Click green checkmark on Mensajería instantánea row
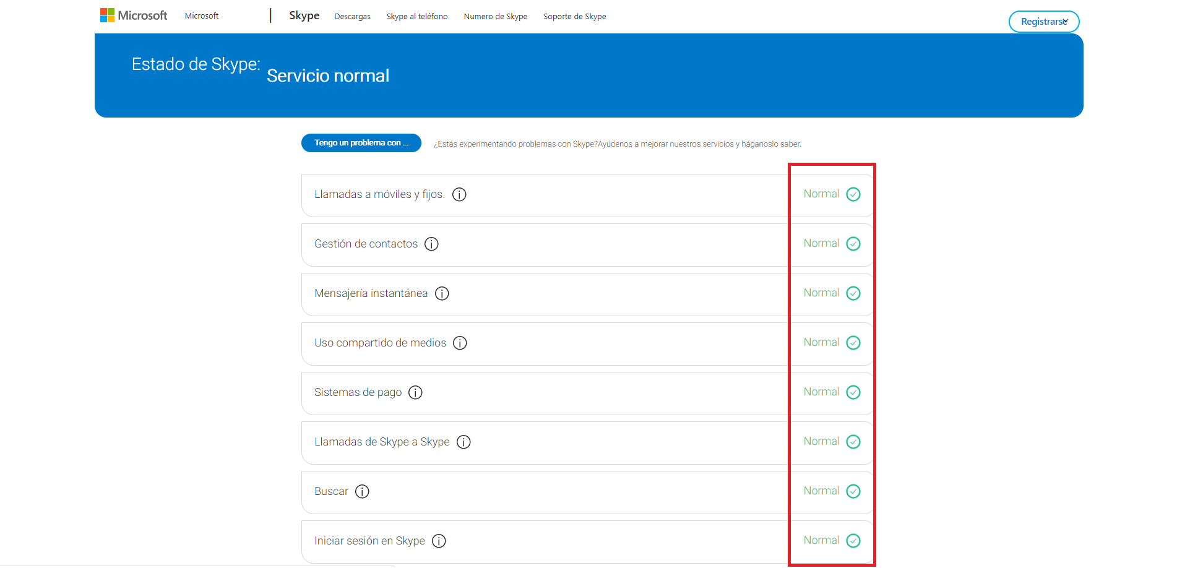This screenshot has width=1177, height=568. [853, 293]
